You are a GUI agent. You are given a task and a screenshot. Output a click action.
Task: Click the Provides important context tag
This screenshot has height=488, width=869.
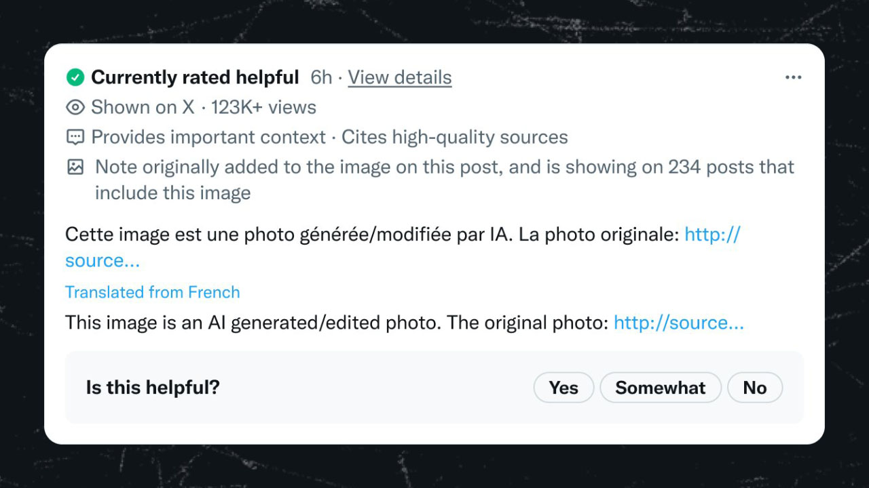pos(208,137)
